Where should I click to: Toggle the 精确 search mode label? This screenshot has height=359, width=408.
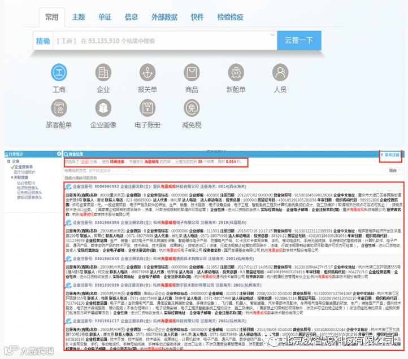coord(43,41)
